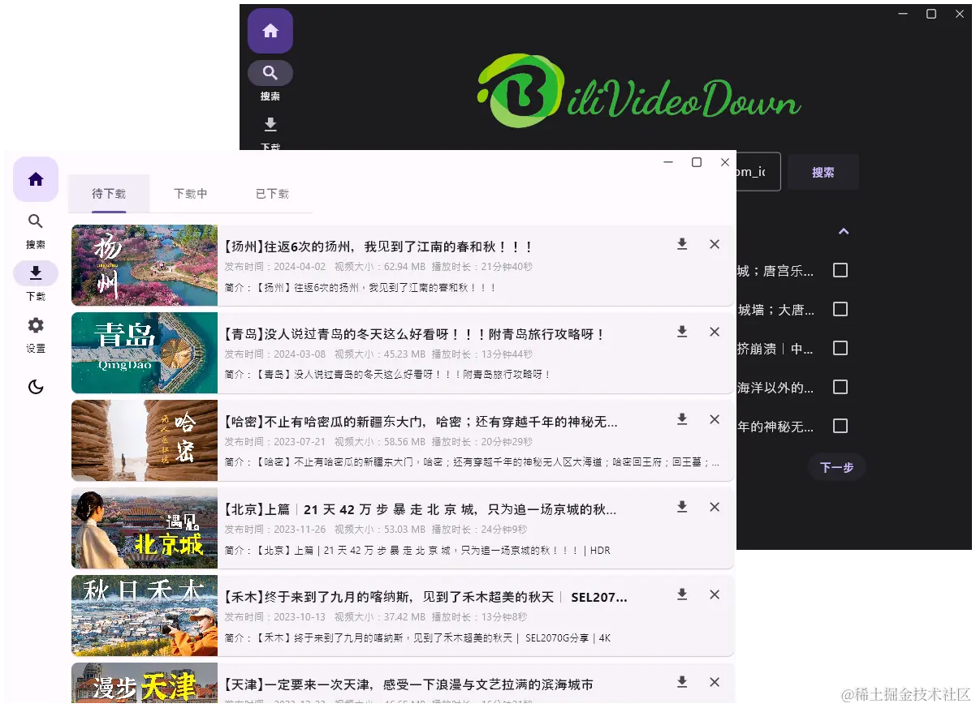Open 哈密 video thumbnail
Screen dimensions: 976x708
pos(145,440)
